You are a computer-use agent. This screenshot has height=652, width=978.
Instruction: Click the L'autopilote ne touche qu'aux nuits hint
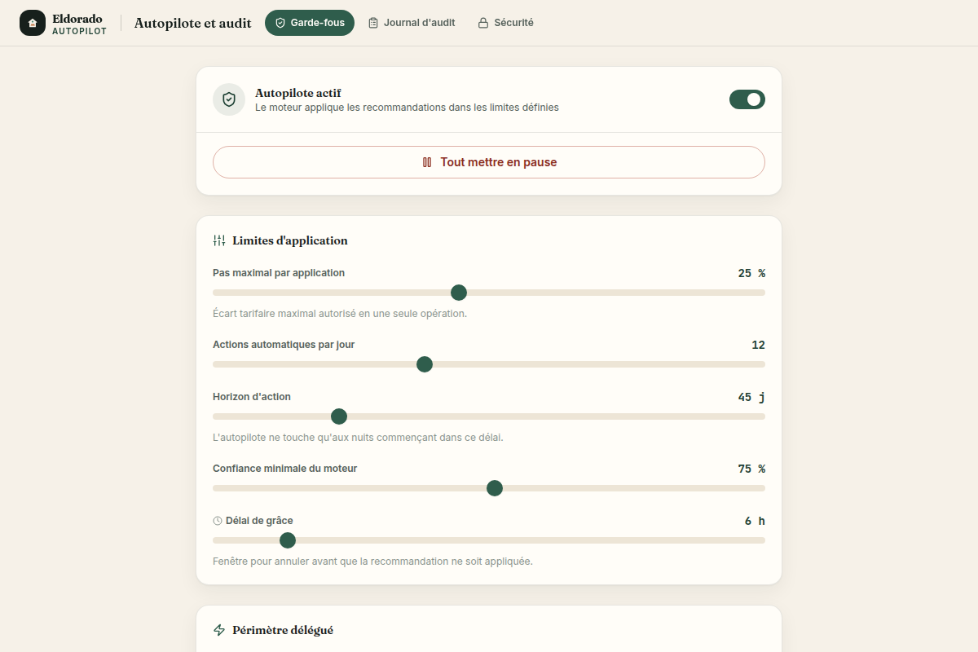click(x=358, y=438)
